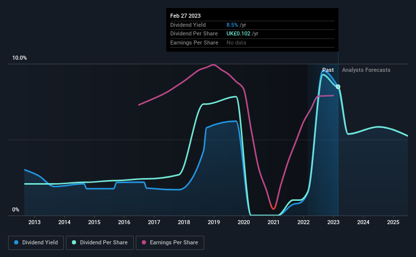Click the 2014 x-axis label
Screen dimensions: 416x257
coord(64,222)
